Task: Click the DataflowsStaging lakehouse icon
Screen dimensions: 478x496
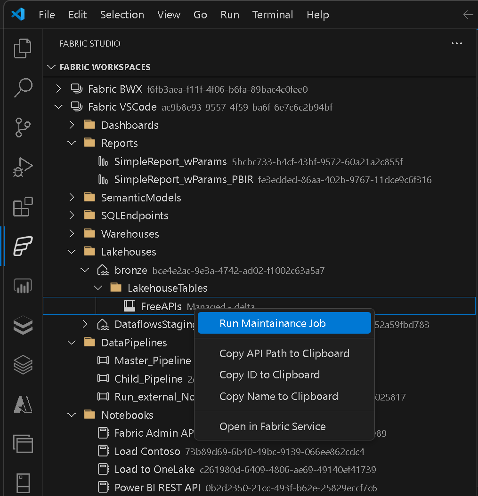Action: [x=103, y=324]
